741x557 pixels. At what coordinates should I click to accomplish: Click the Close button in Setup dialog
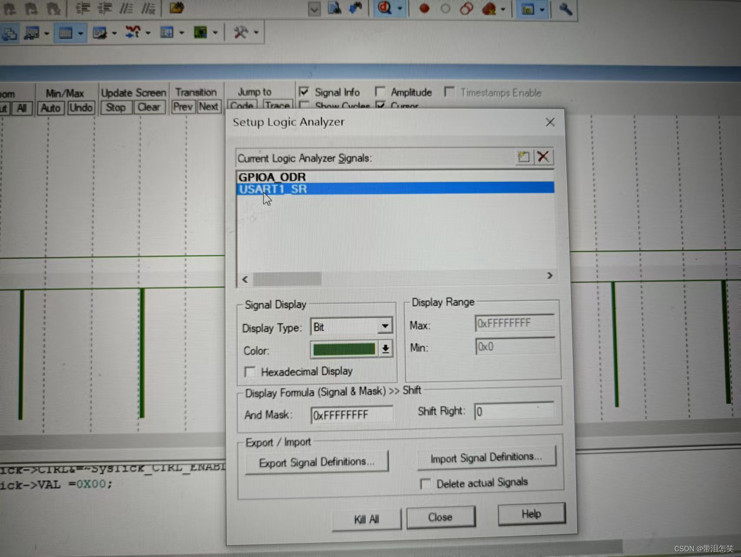(x=441, y=517)
